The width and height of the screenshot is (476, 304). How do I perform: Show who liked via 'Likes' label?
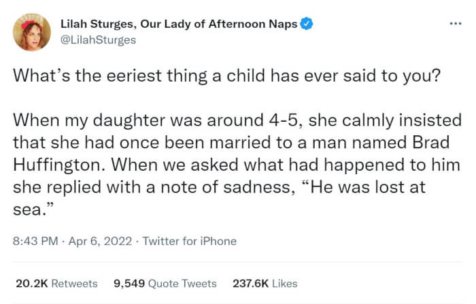[285, 283]
